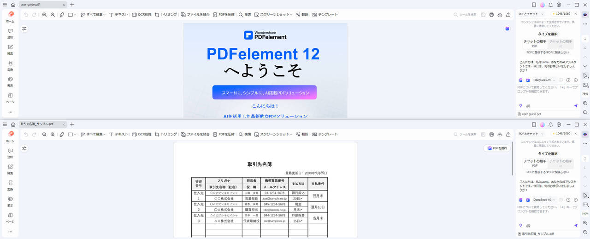The image size is (590, 239).
Task: Click the fit-page 1:1 icon in 取引先名簿 window
Action: [585, 204]
